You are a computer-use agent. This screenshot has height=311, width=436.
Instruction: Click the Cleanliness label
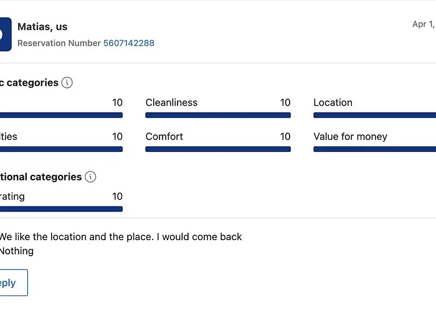tap(171, 103)
